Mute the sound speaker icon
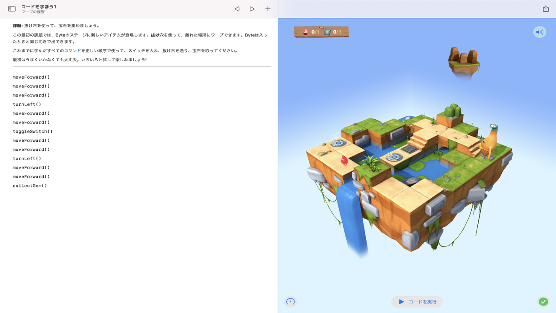The image size is (556, 313). coord(539,32)
